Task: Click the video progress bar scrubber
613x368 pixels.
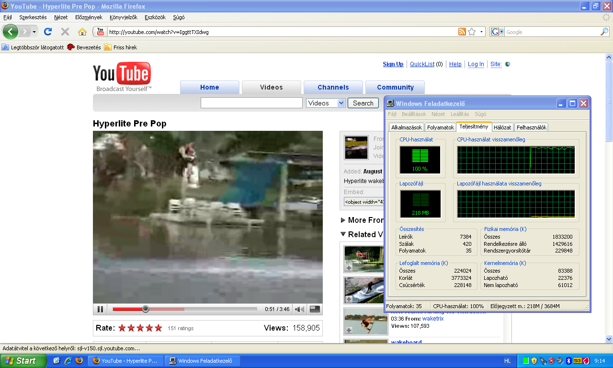Action: click(x=146, y=309)
